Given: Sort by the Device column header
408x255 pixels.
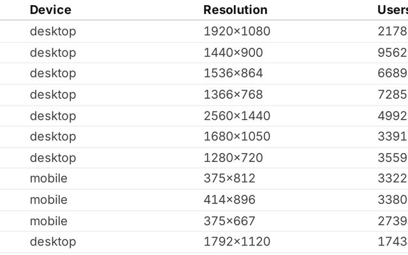Looking at the screenshot, I should tap(50, 10).
